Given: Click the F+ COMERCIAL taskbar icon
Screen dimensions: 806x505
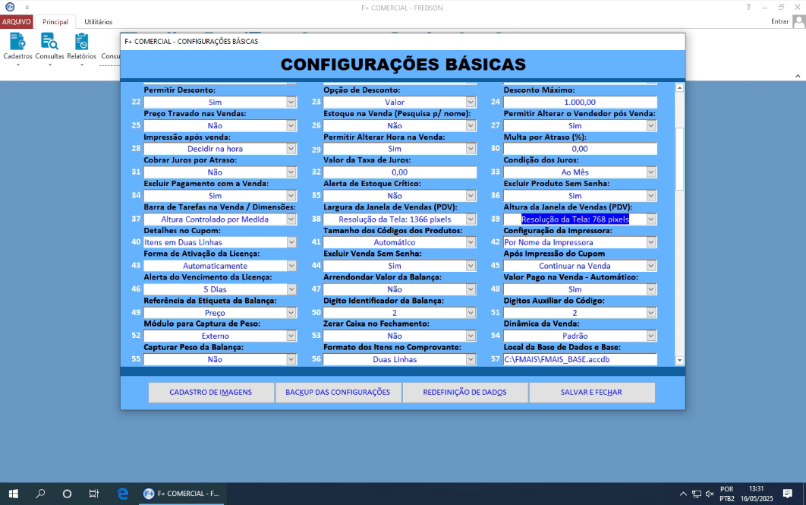Looking at the screenshot, I should [182, 494].
